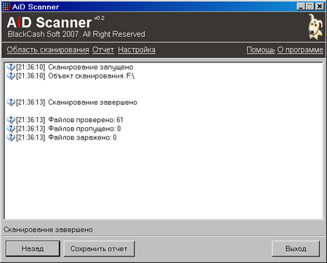Click info icon beside Файлов заражено: 0
Image resolution: width=327 pixels, height=263 pixels.
[x=11, y=137]
